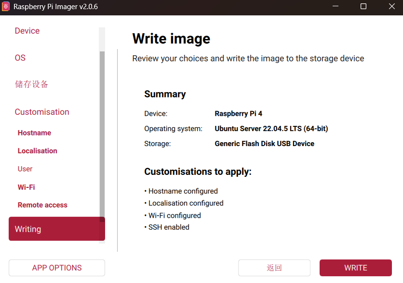Open Localisation customisation settings

[37, 151]
